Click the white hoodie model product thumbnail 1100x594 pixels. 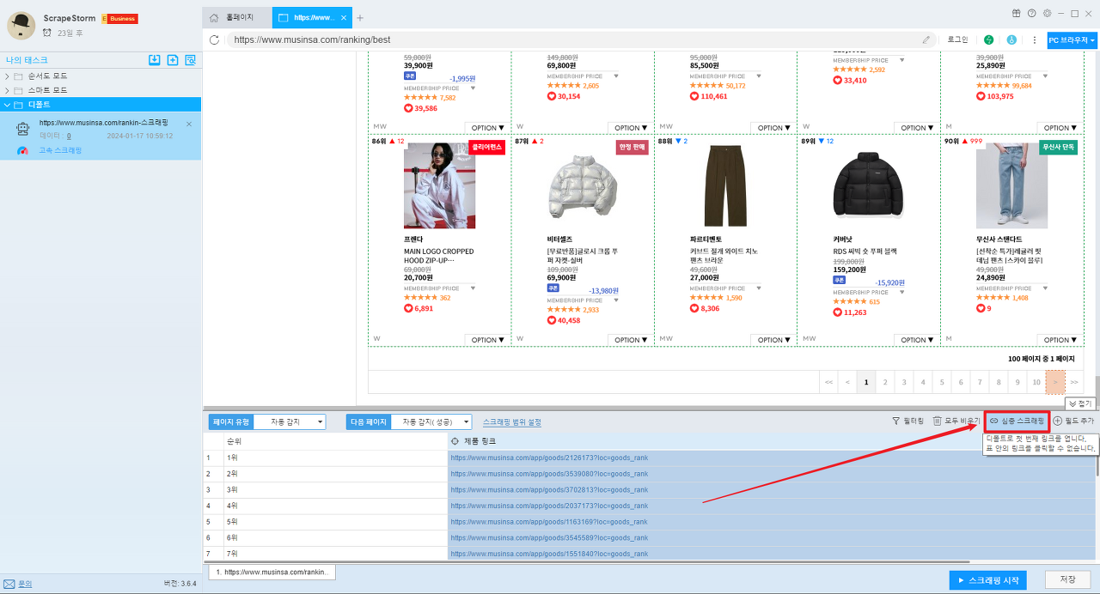pos(439,185)
